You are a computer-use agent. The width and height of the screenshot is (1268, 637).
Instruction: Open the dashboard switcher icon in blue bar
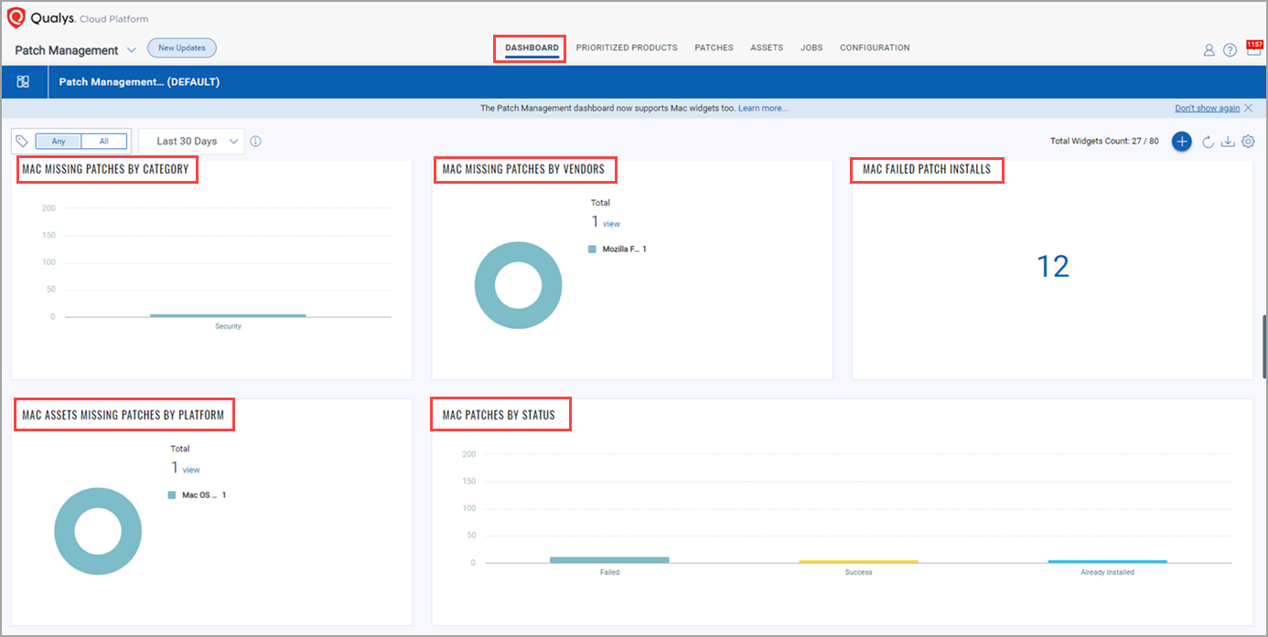(24, 82)
